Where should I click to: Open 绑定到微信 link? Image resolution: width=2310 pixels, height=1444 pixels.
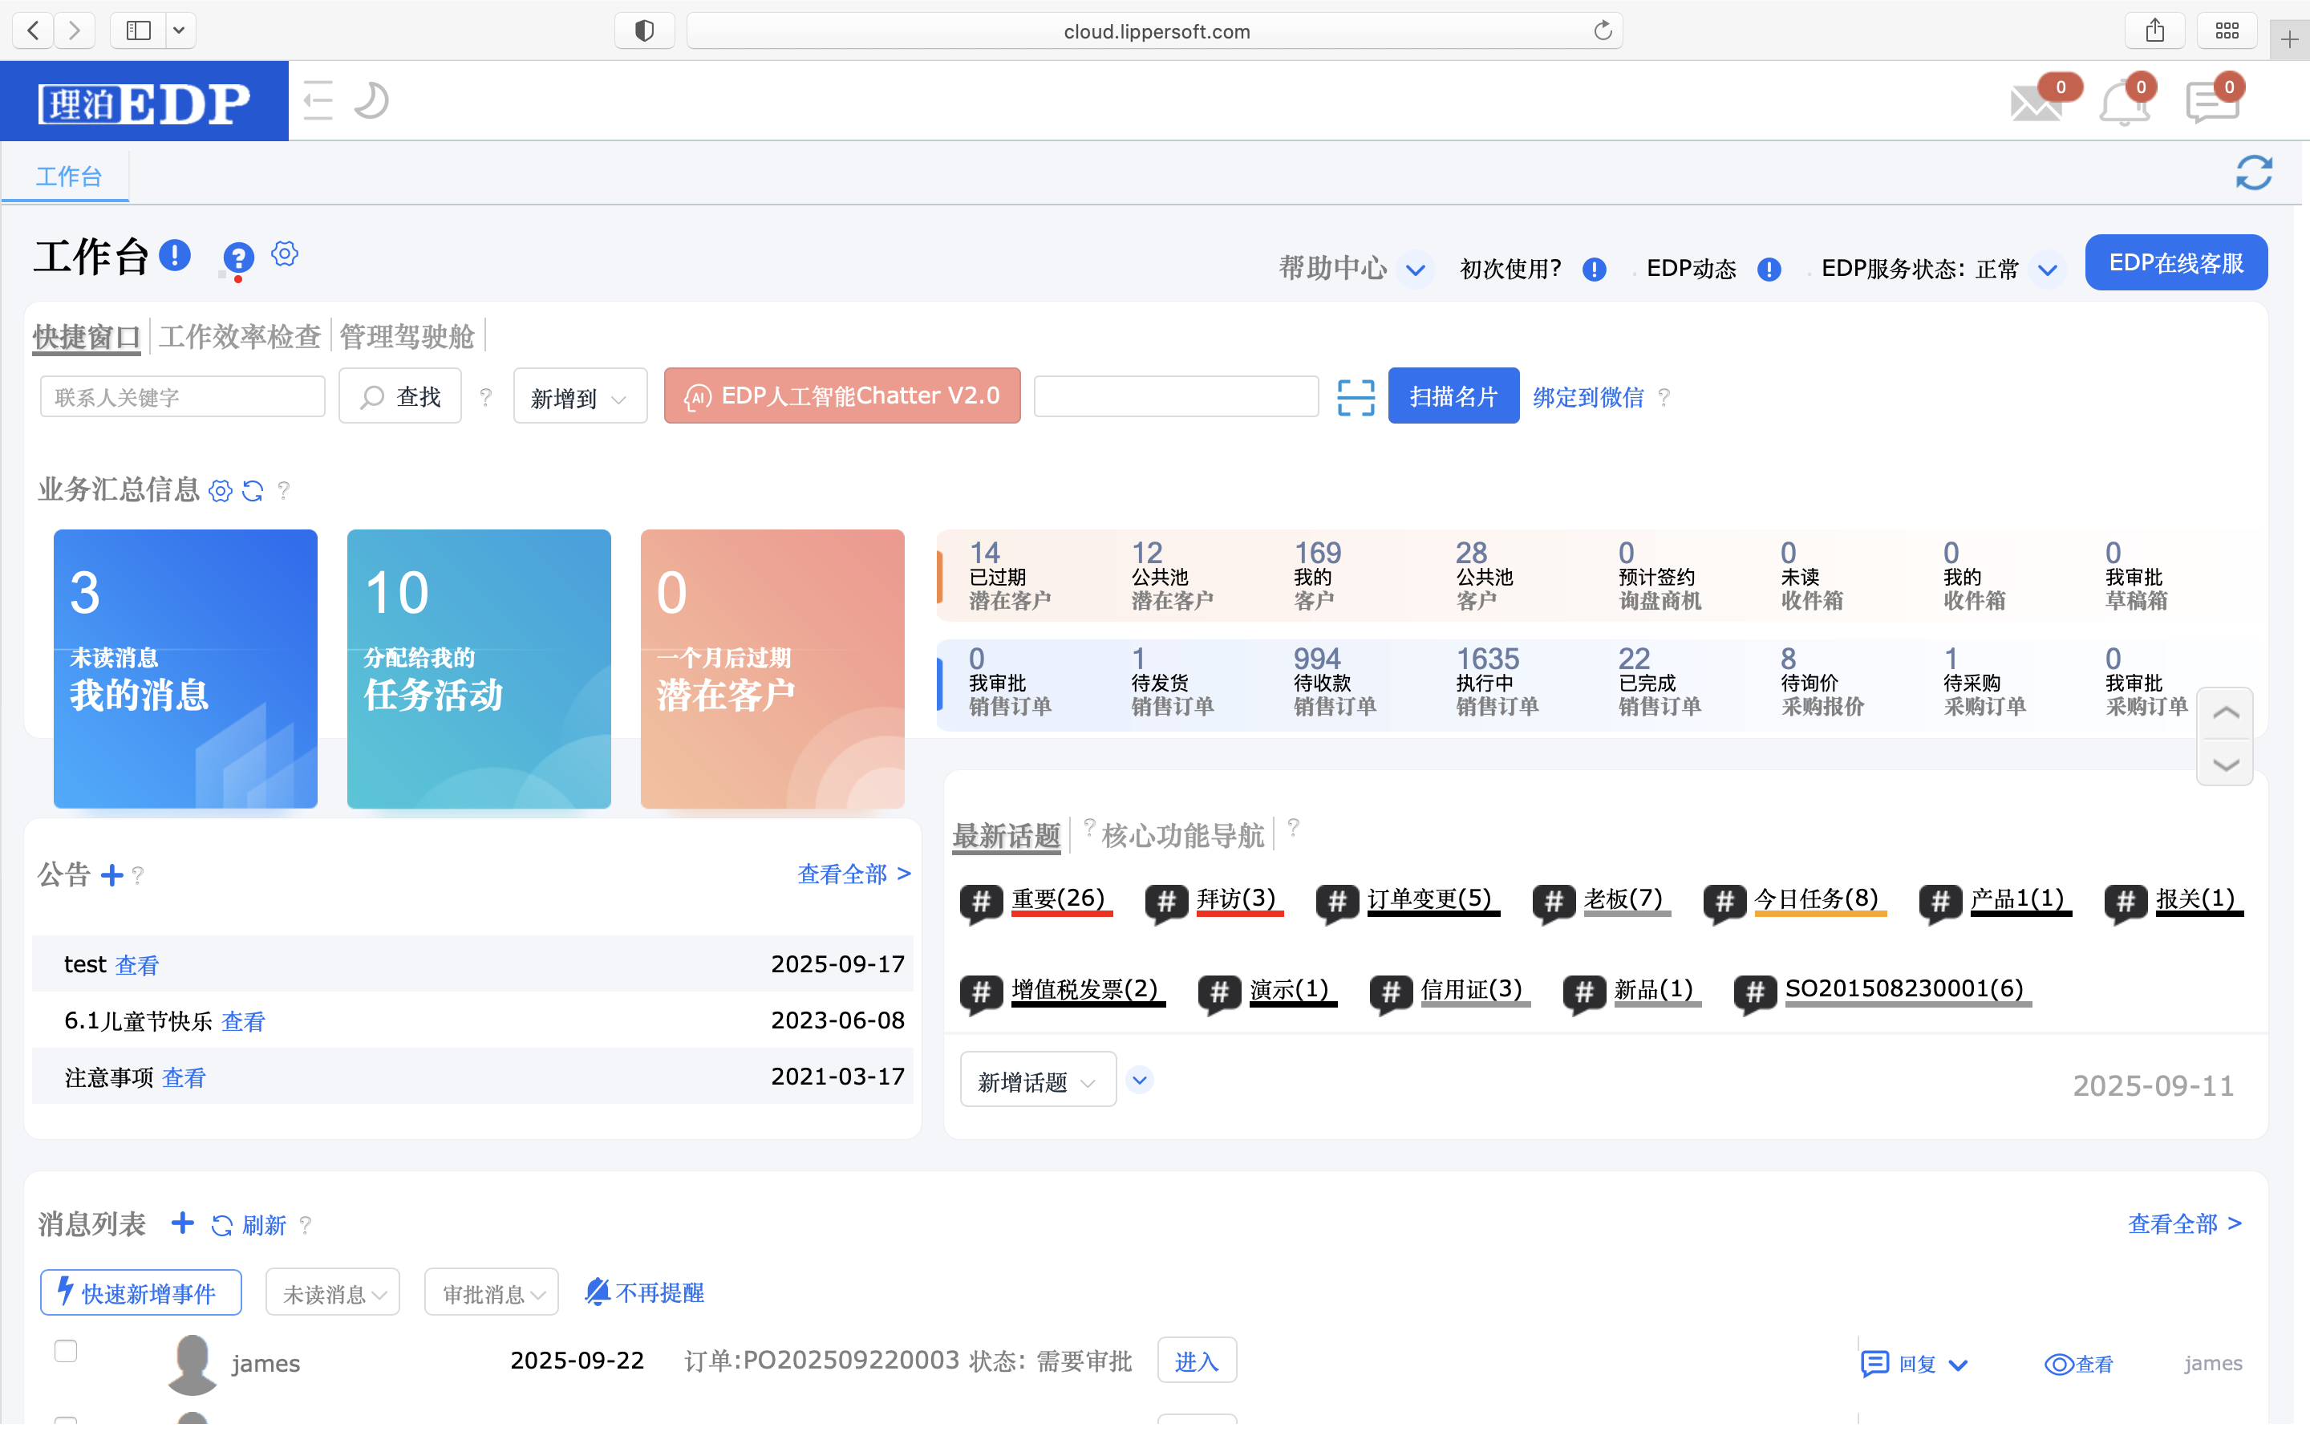coord(1588,397)
